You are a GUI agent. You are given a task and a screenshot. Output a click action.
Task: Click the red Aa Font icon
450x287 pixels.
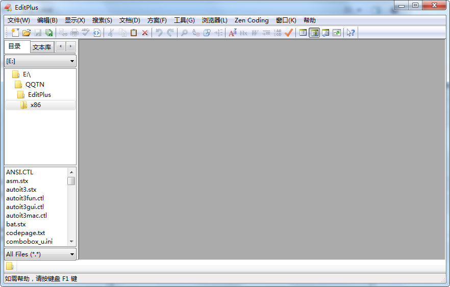point(233,33)
